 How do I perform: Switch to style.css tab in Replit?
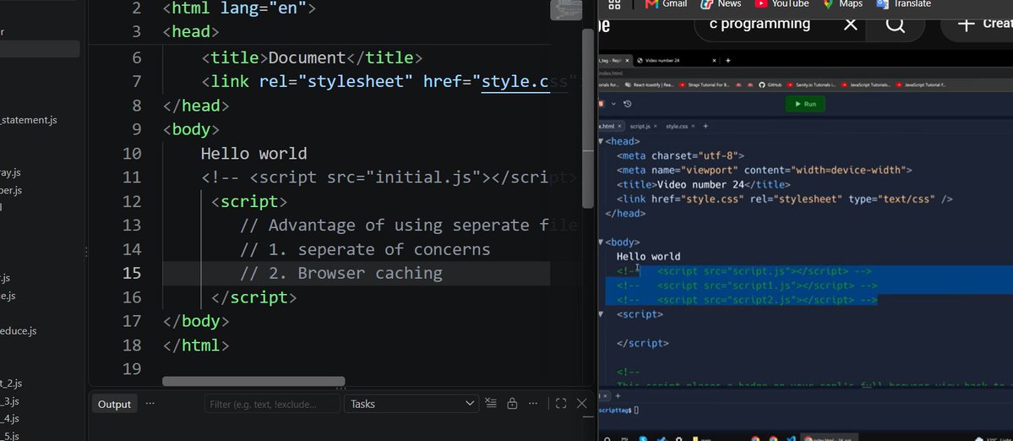pyautogui.click(x=677, y=127)
